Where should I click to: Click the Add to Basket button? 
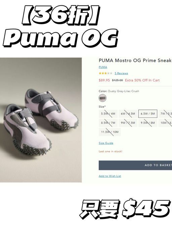(135, 165)
